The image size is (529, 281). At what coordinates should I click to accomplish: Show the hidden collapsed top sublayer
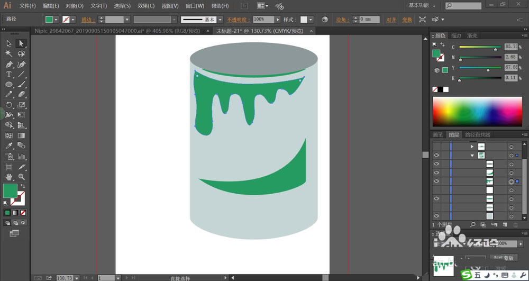pos(436,147)
